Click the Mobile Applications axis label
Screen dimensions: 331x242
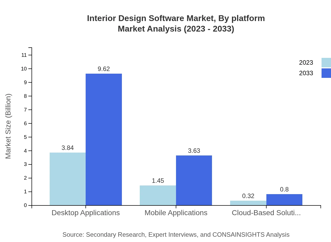[x=176, y=213]
